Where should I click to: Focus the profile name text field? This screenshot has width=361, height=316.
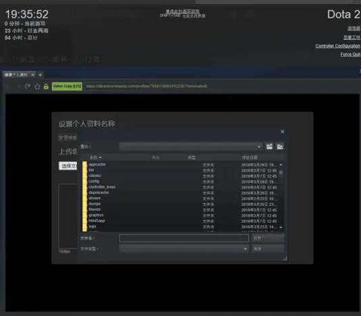tap(68, 138)
